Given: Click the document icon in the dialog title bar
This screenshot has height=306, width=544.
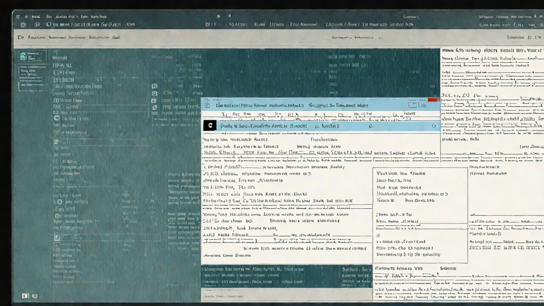Looking at the screenshot, I should tap(207, 105).
